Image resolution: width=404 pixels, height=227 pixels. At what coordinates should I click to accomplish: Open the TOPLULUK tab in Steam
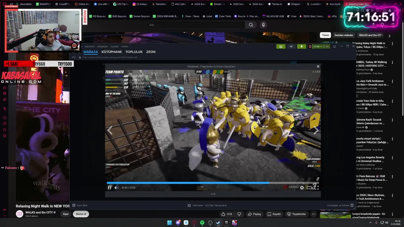[134, 52]
